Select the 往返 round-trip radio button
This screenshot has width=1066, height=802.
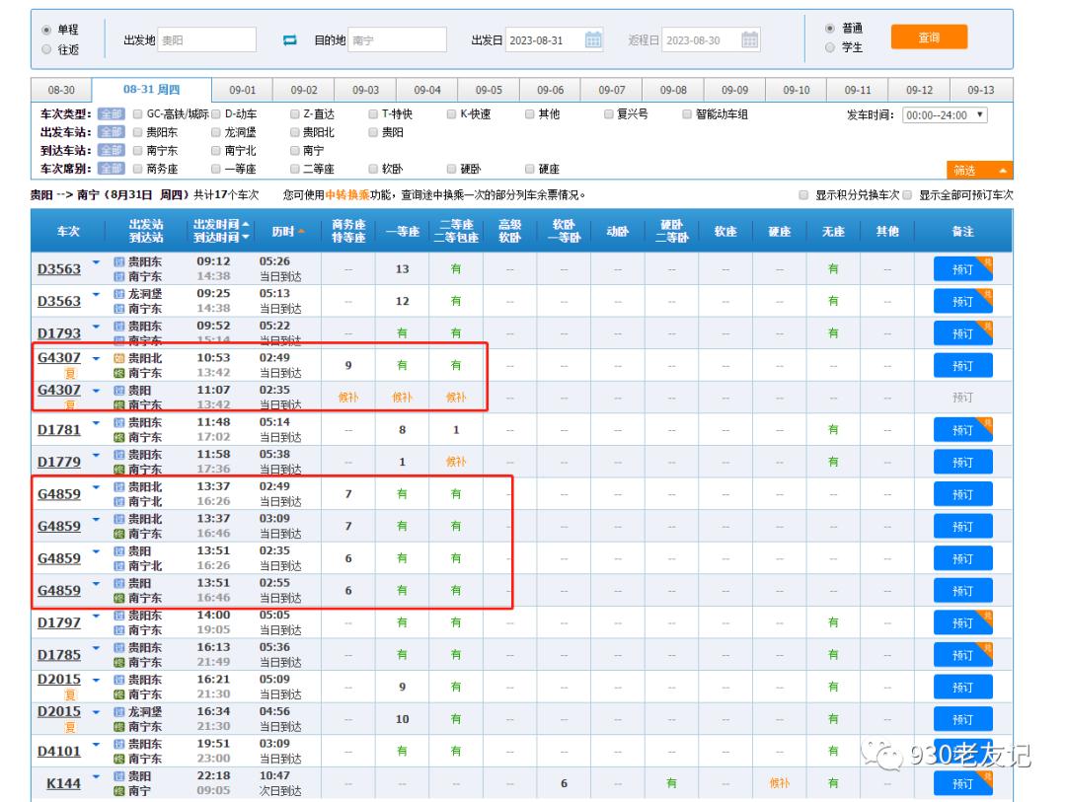[x=46, y=49]
